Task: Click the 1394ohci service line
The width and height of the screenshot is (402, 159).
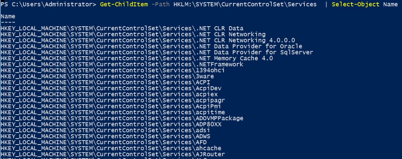Action: point(112,70)
